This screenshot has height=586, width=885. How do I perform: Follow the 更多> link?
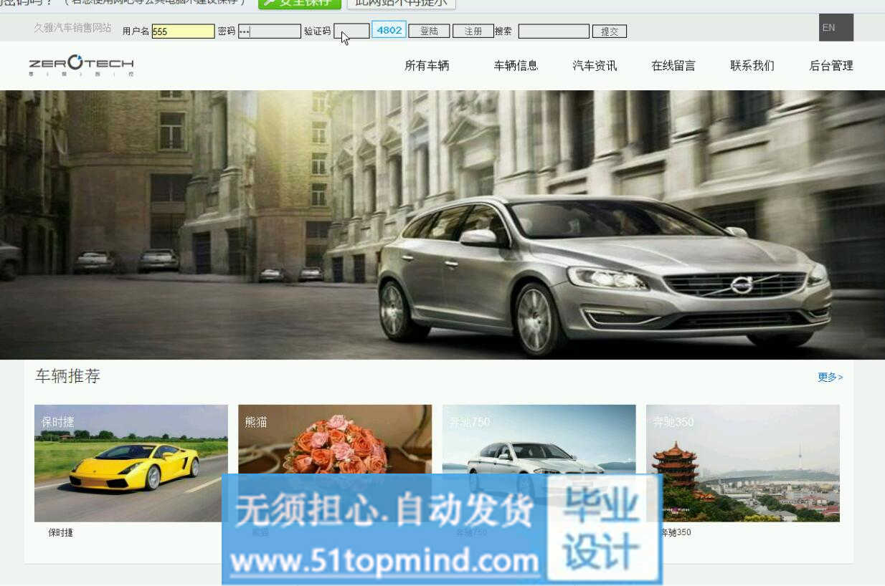[830, 377]
